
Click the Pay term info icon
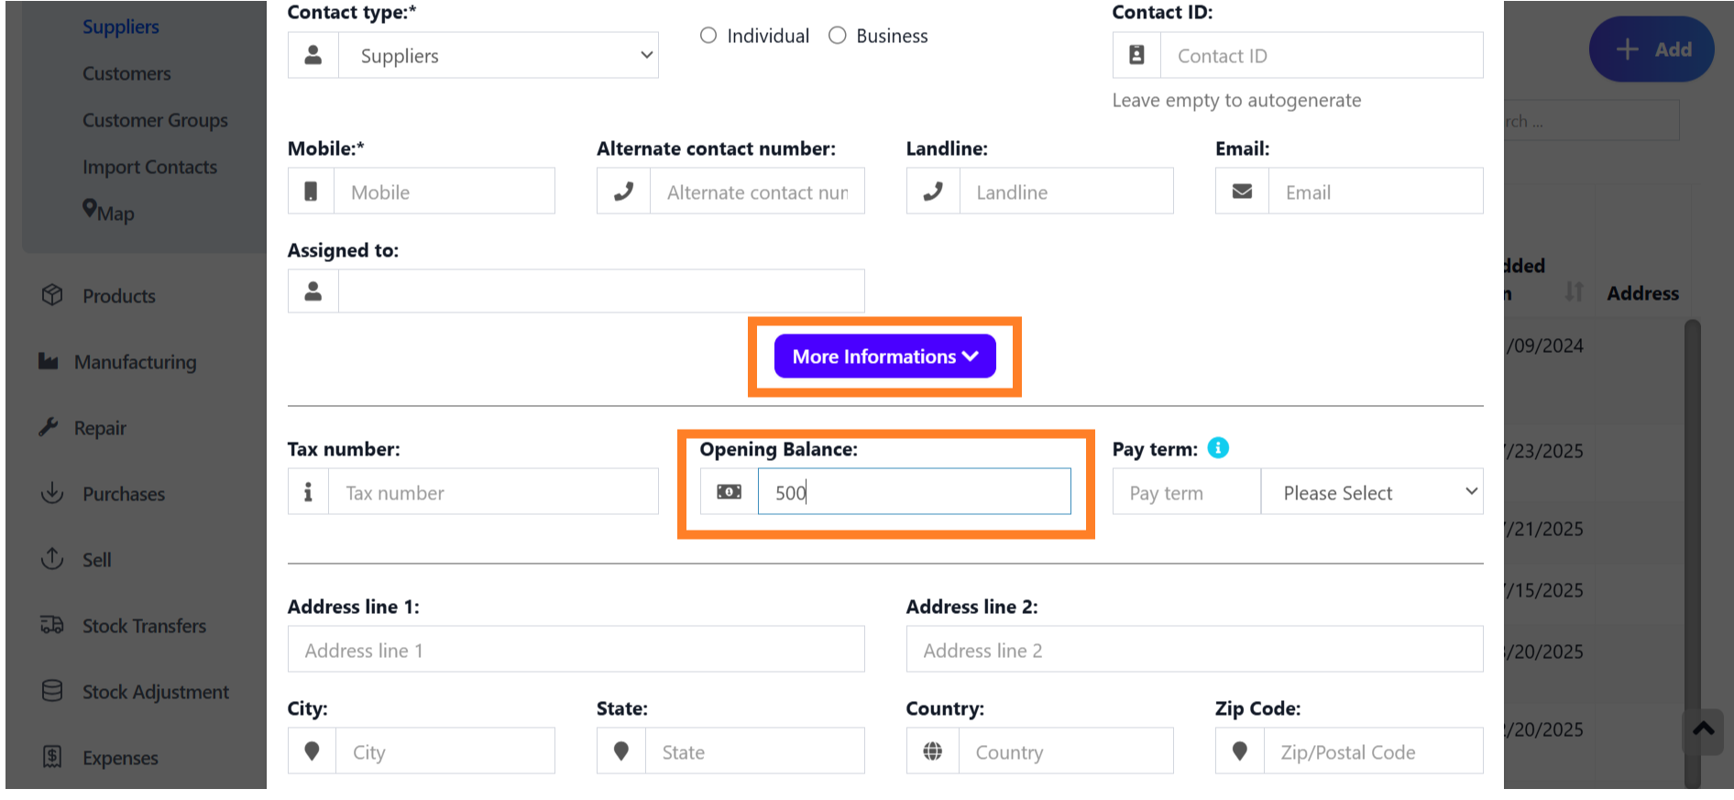1218,448
